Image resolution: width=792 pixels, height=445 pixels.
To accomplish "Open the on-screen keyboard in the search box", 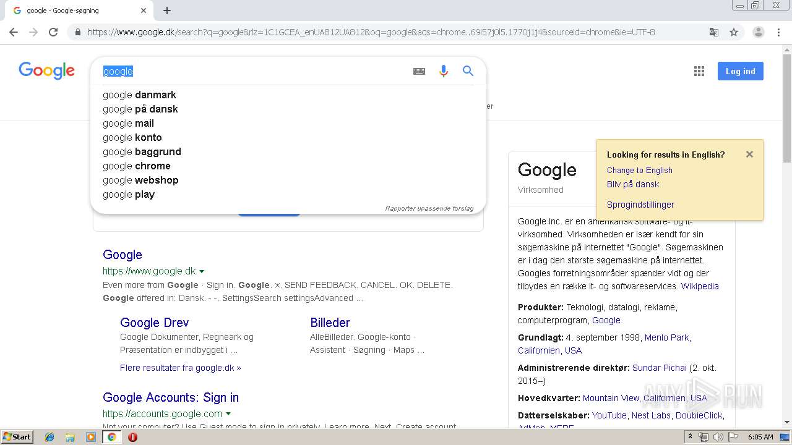I will click(x=419, y=71).
